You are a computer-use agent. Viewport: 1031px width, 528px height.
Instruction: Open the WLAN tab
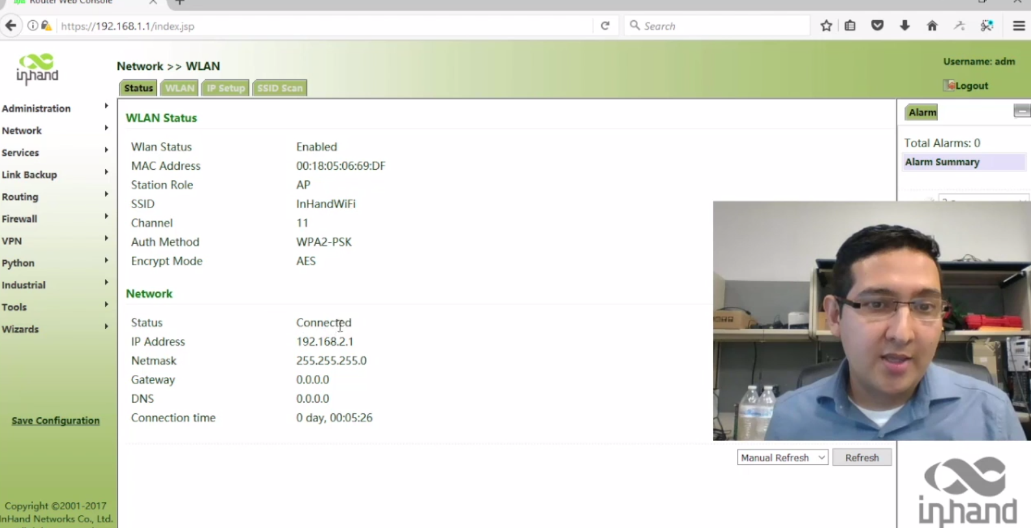[x=179, y=88]
